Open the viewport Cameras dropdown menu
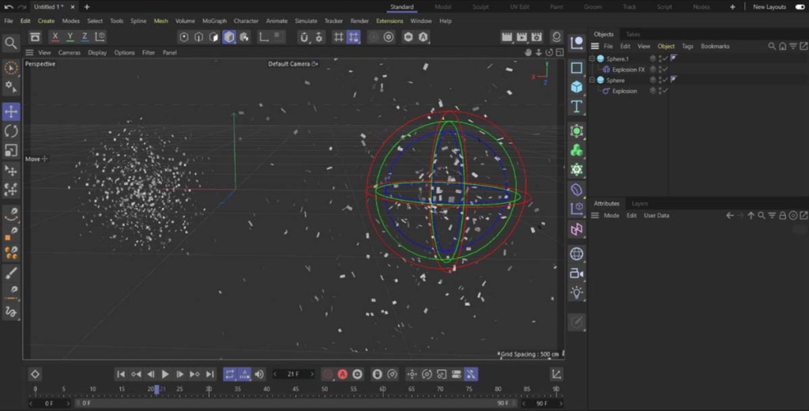This screenshot has width=809, height=411. click(x=69, y=53)
